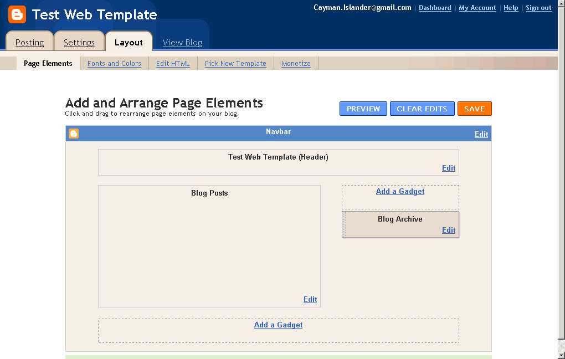Image resolution: width=565 pixels, height=359 pixels.
Task: Sign out of the account
Action: click(538, 8)
